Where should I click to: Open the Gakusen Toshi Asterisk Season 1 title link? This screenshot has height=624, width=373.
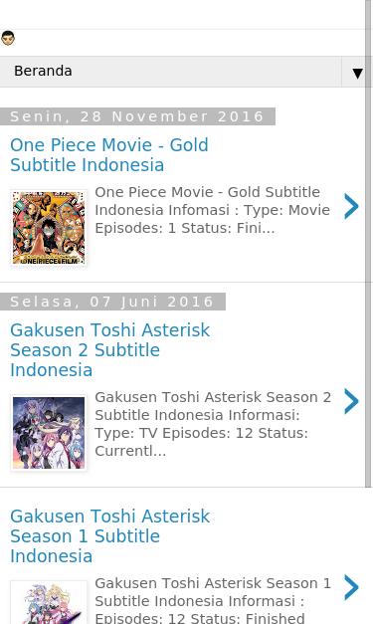[109, 536]
